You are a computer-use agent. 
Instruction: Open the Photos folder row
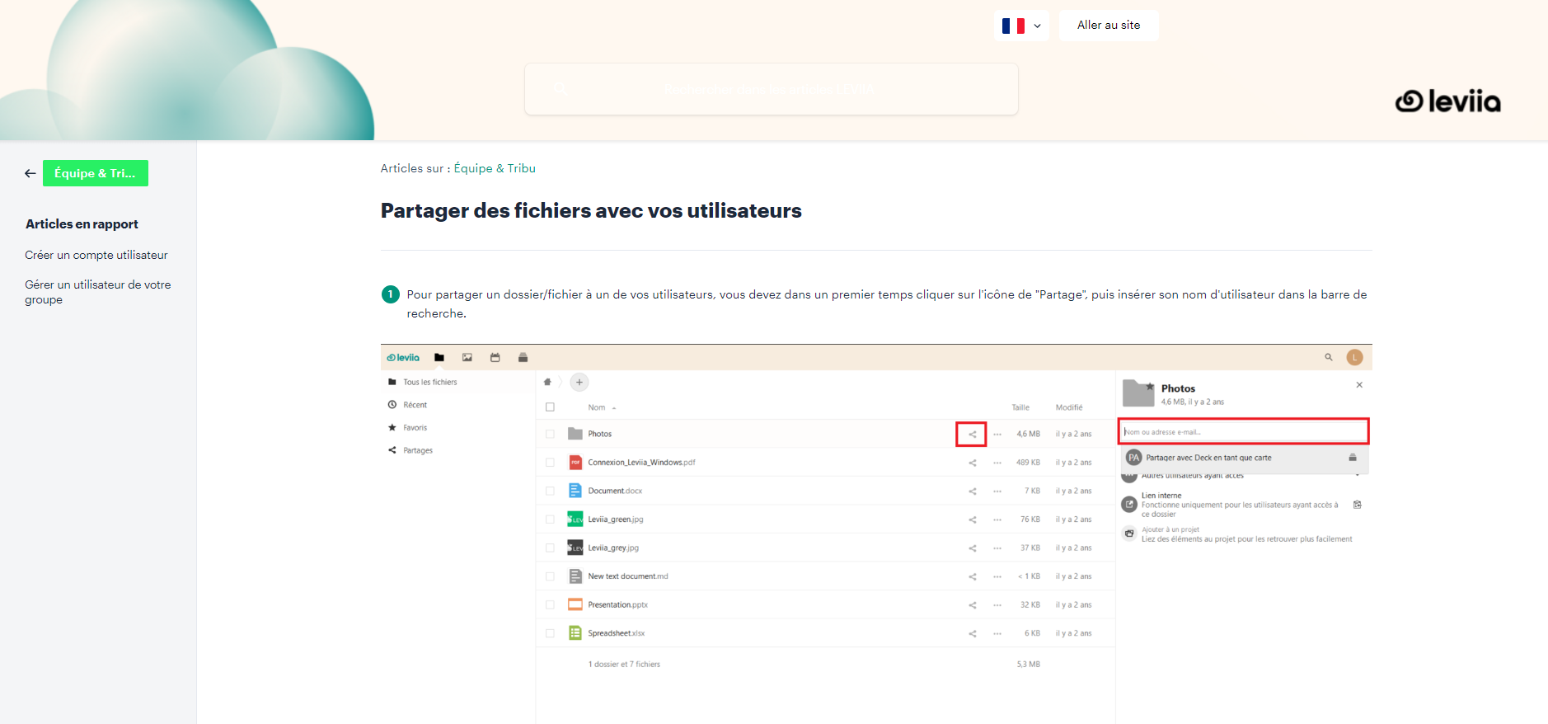[x=825, y=434]
